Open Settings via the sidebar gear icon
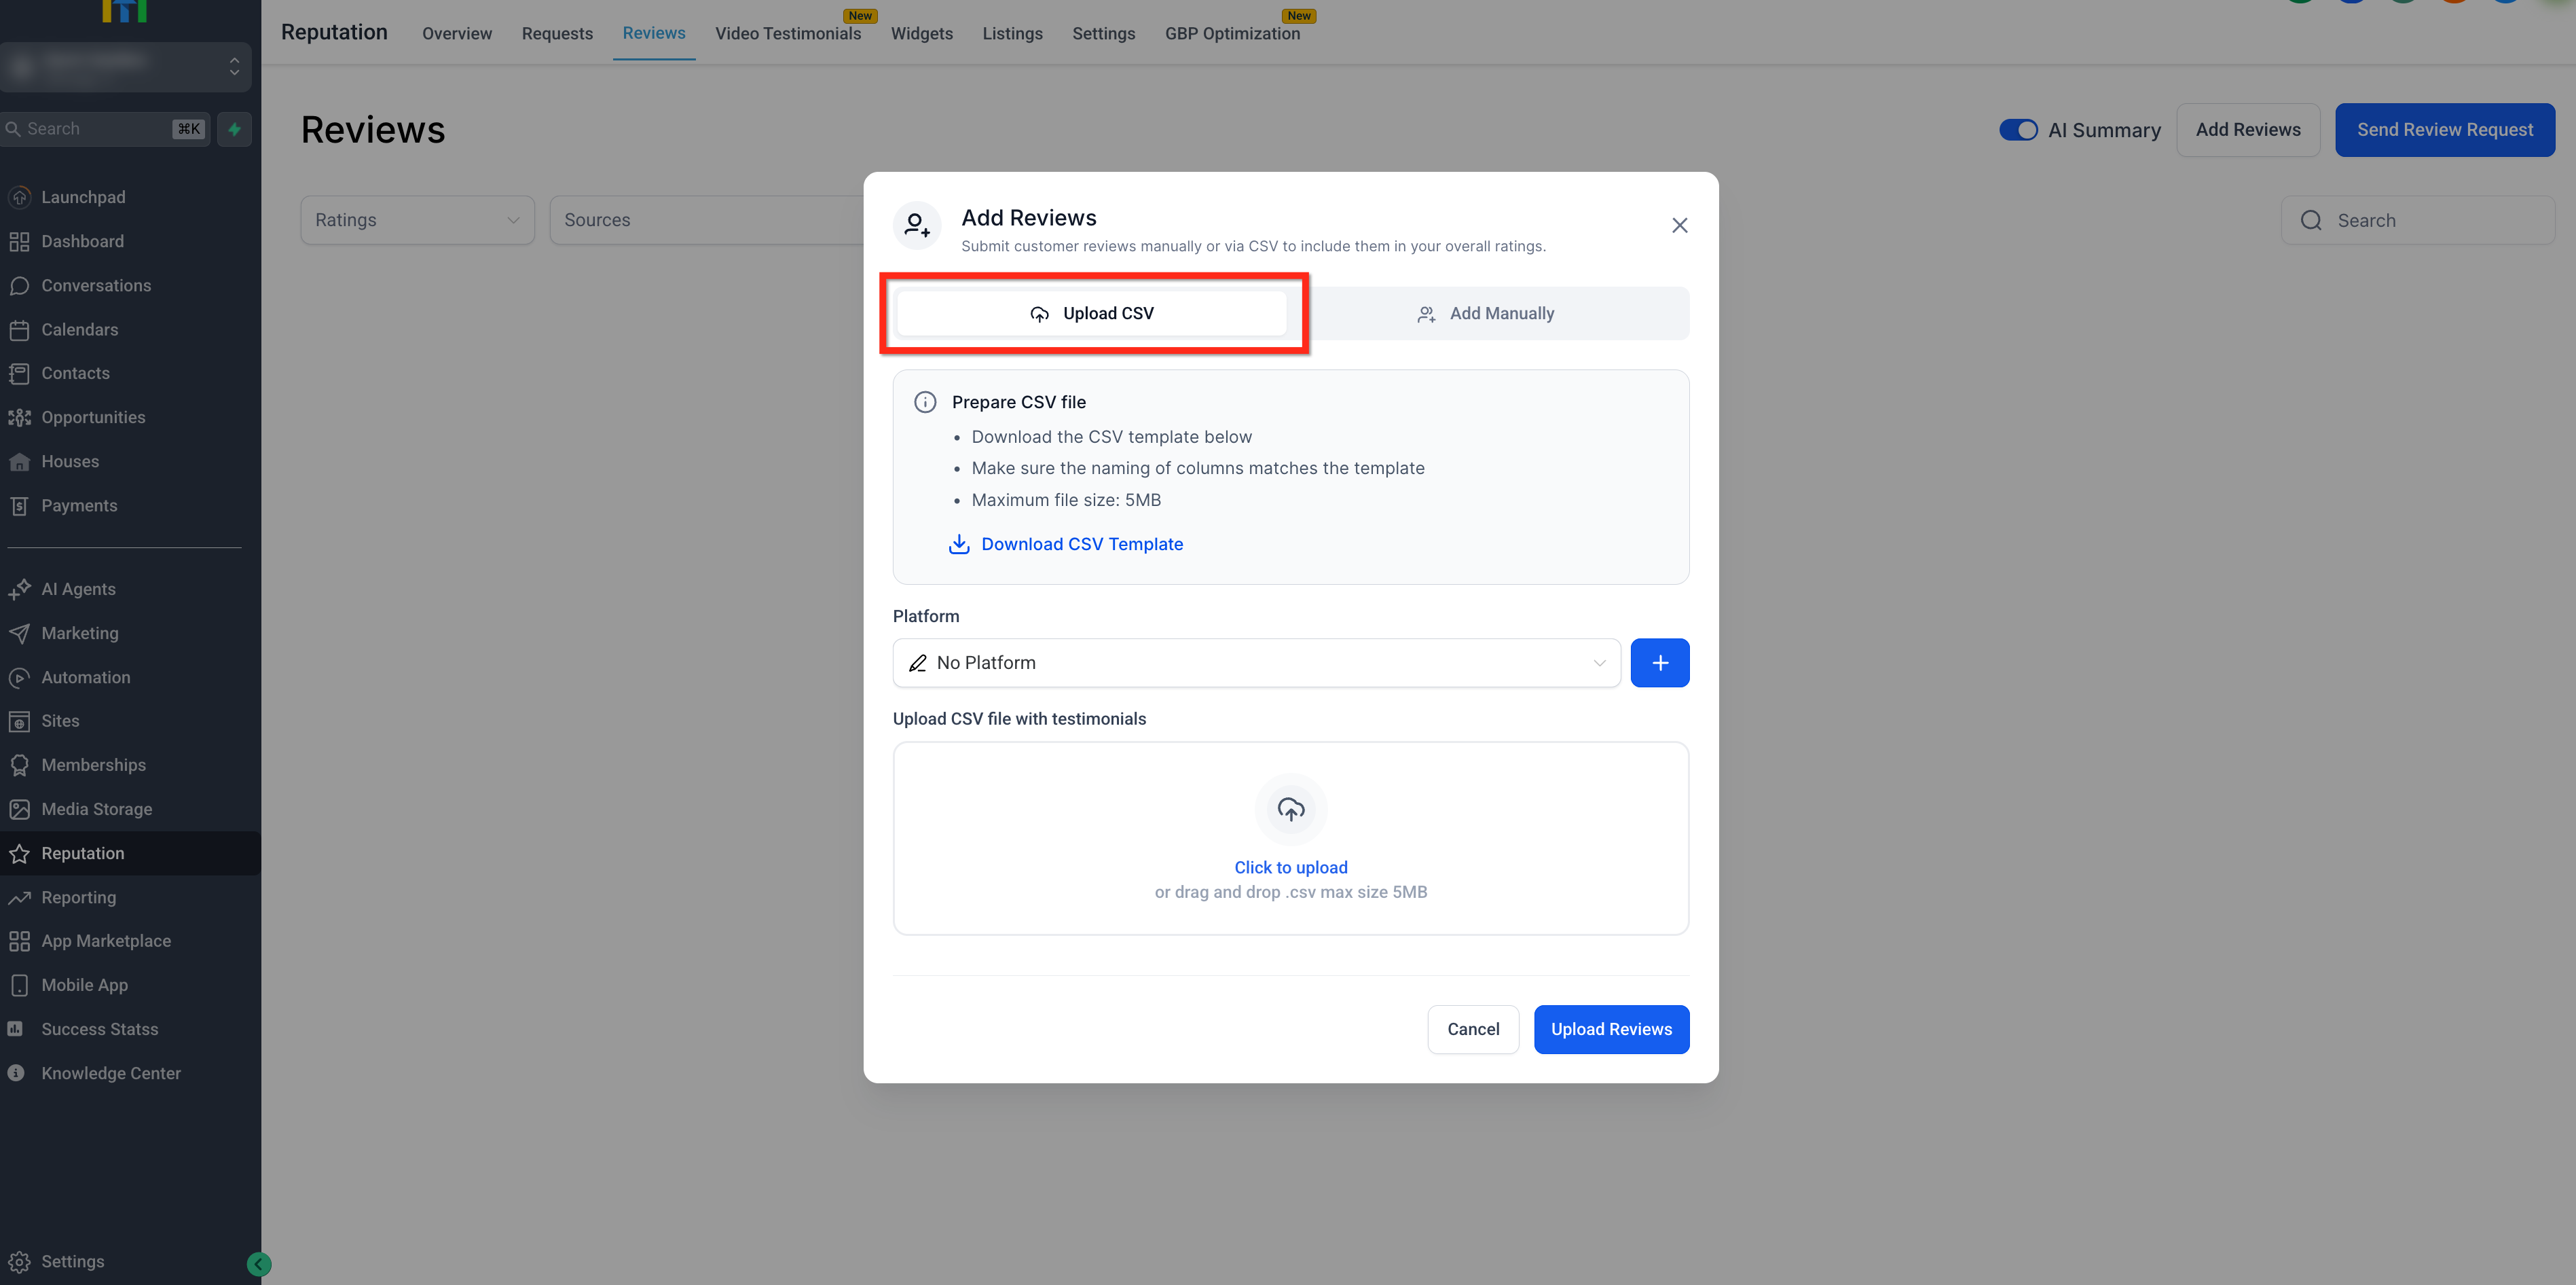 (19, 1261)
